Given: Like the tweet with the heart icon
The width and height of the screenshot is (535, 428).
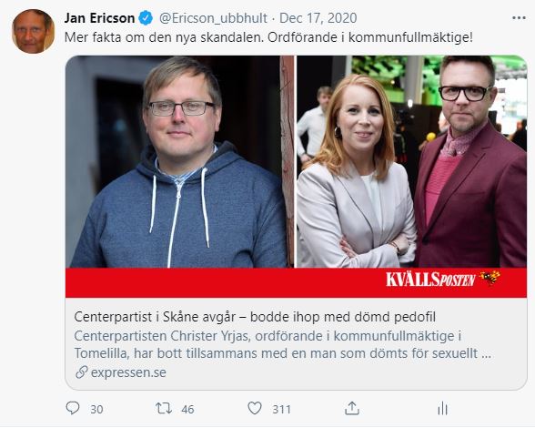Looking at the screenshot, I should point(255,408).
